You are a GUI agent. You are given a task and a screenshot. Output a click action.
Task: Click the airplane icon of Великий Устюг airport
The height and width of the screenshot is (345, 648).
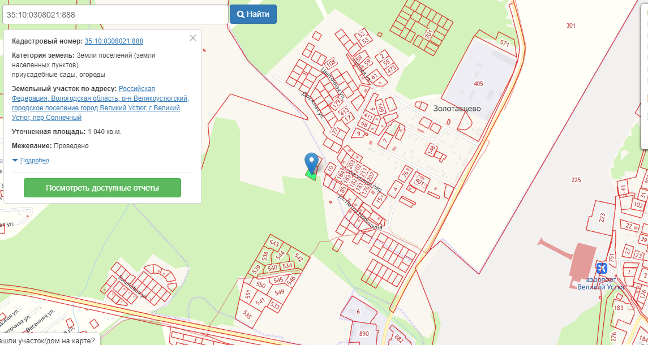(x=601, y=268)
